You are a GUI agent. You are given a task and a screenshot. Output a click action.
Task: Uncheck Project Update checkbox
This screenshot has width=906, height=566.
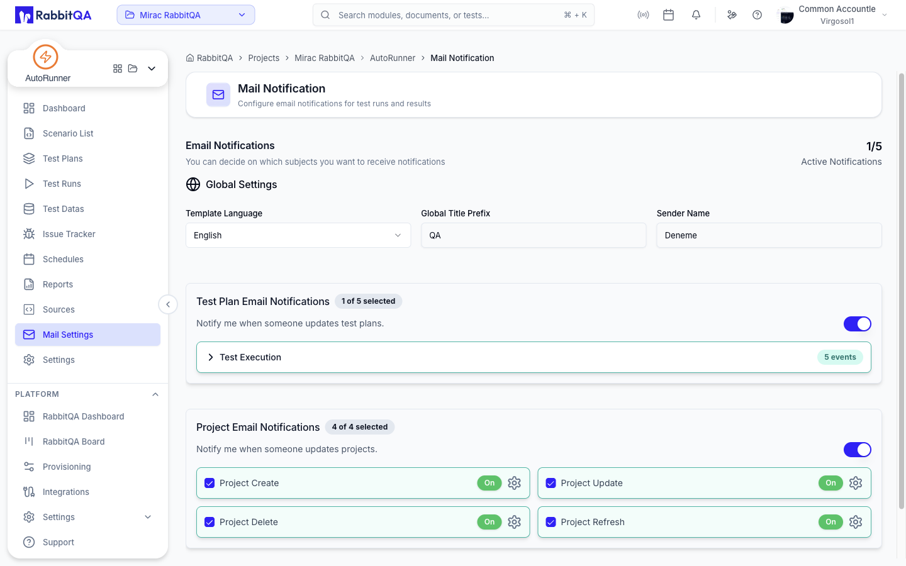tap(551, 483)
